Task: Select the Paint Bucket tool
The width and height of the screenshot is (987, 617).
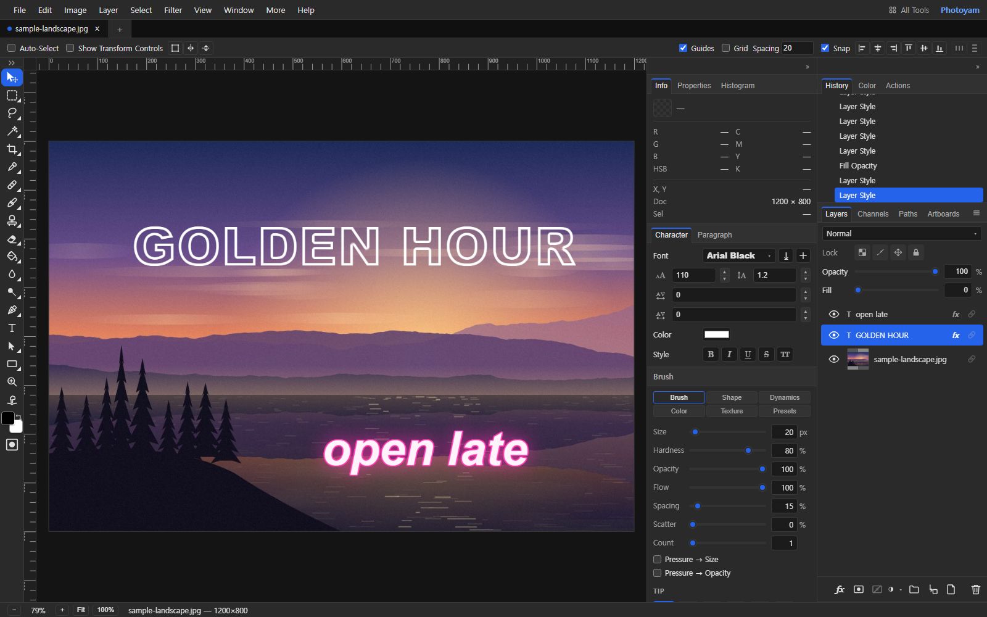Action: coord(12,256)
